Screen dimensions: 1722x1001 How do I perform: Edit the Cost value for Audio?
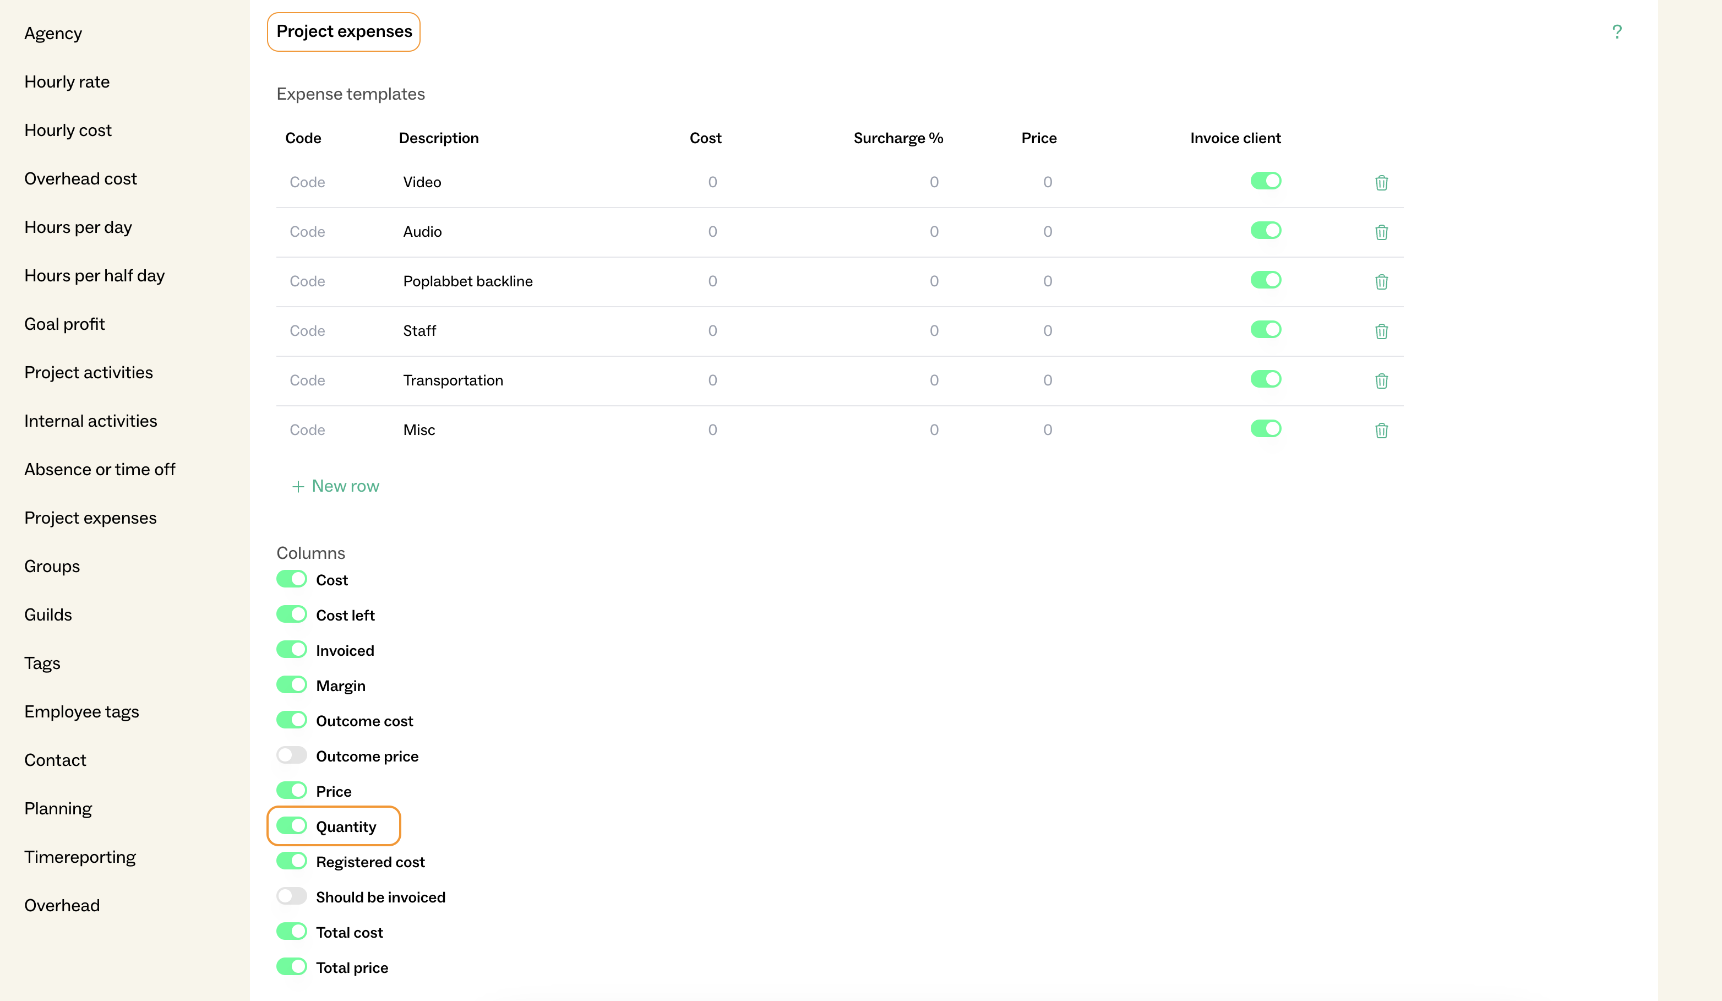tap(712, 232)
